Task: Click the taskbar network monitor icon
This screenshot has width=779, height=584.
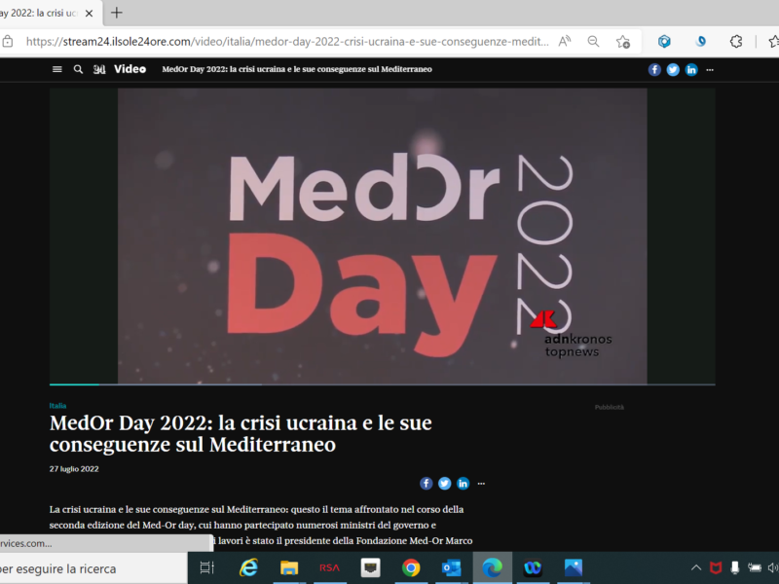Action: [370, 567]
